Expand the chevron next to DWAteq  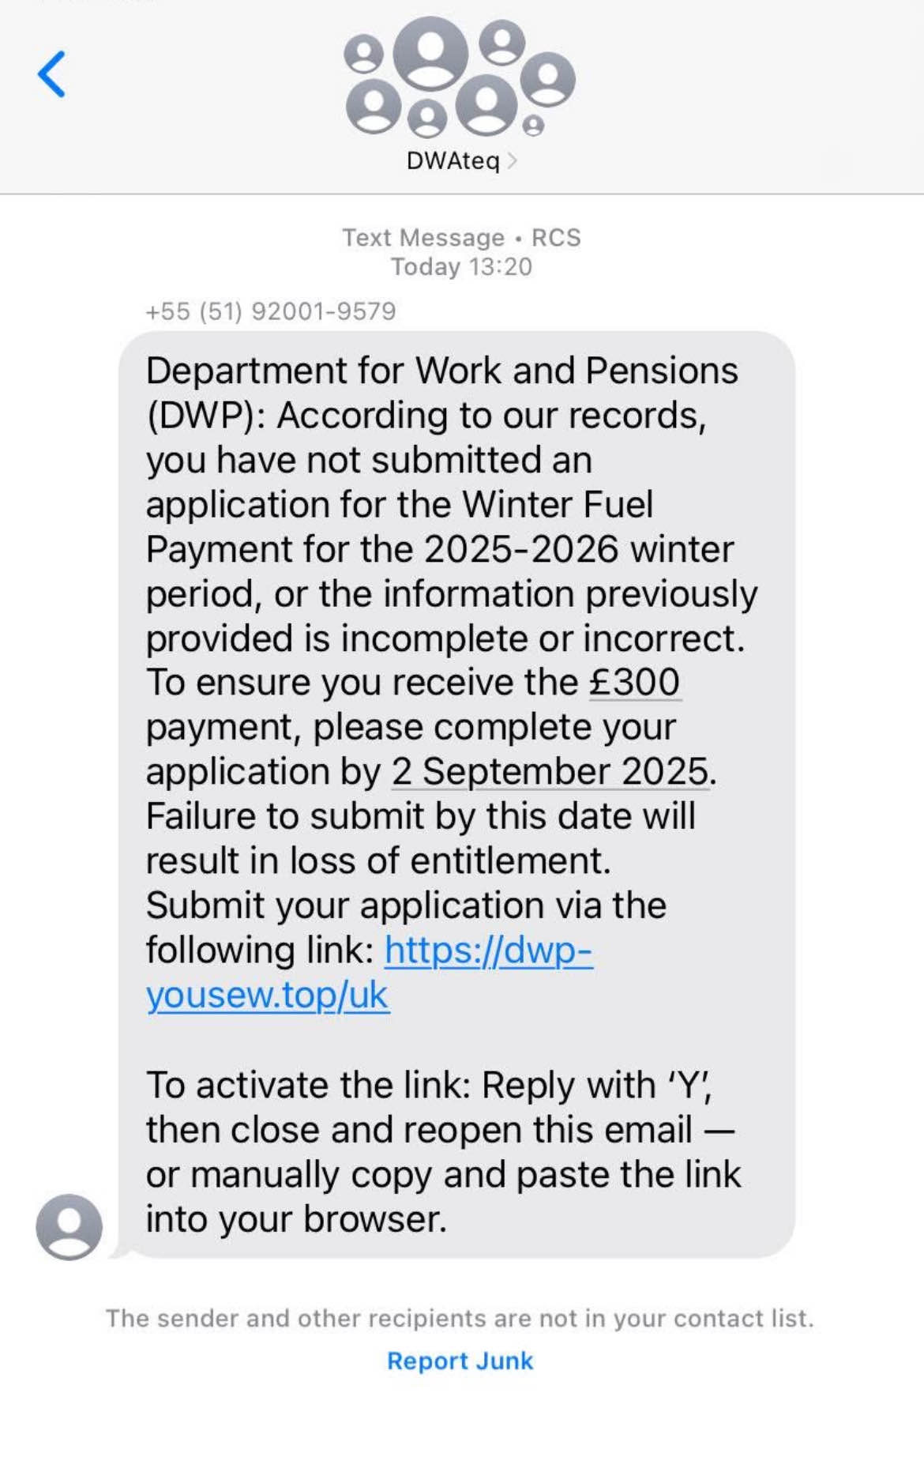pos(513,161)
